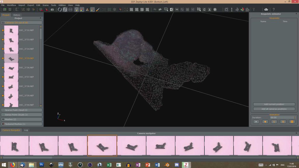Toggle the colored spheres triangle icon
This screenshot has width=299, height=168.
(x=82, y=10)
